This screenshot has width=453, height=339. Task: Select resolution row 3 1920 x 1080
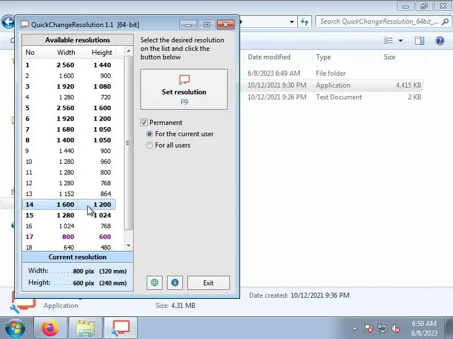pos(69,86)
